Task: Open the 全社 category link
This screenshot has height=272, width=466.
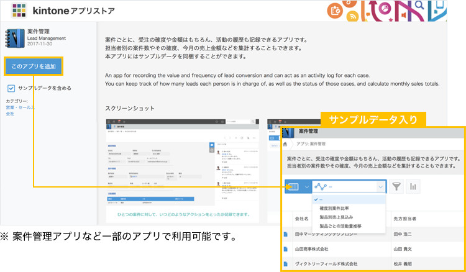Action: click(10, 114)
